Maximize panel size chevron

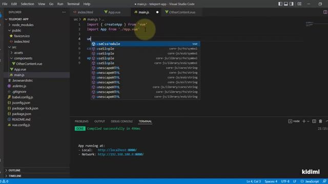(326, 121)
